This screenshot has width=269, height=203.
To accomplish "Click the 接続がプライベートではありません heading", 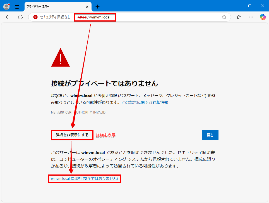I will point(104,84).
